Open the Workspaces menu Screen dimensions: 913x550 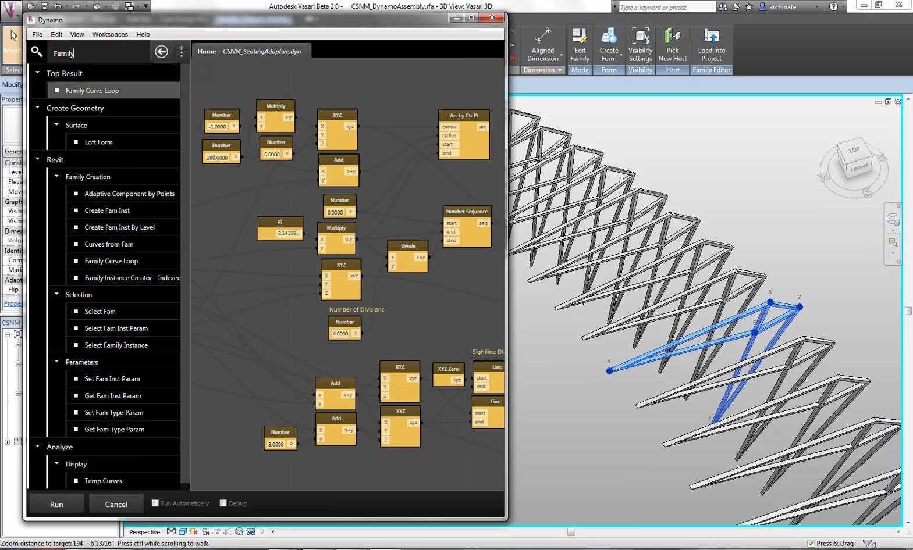(110, 34)
